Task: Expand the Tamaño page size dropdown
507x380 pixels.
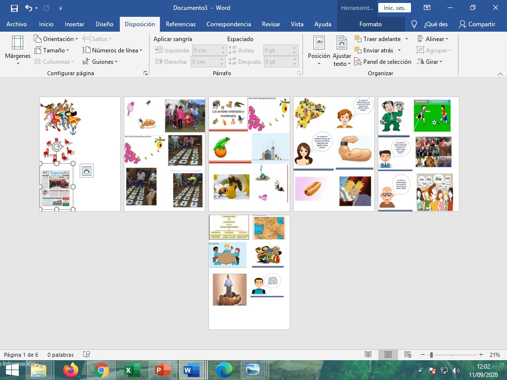Action: [x=52, y=50]
